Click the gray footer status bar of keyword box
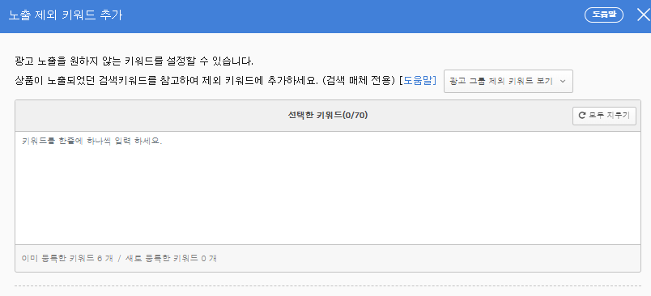Image resolution: width=651 pixels, height=296 pixels. 328,258
